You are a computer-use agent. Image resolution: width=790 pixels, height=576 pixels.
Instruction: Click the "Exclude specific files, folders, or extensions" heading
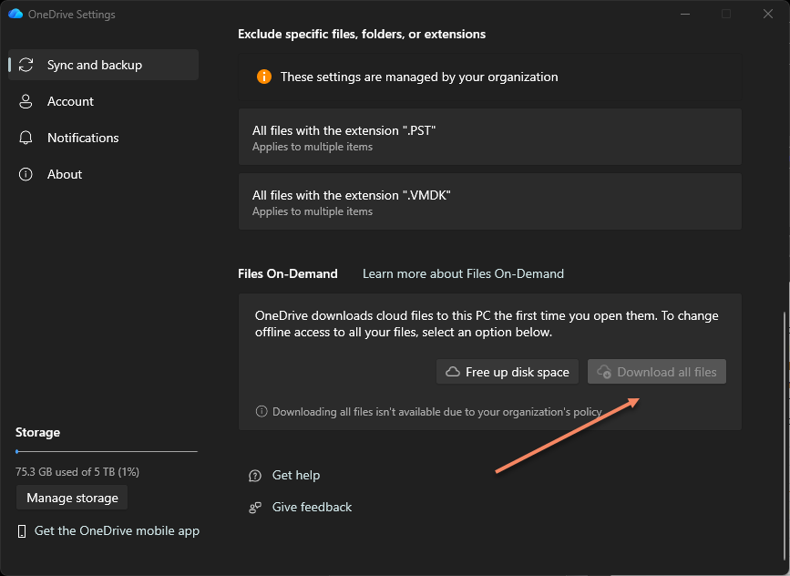click(362, 34)
